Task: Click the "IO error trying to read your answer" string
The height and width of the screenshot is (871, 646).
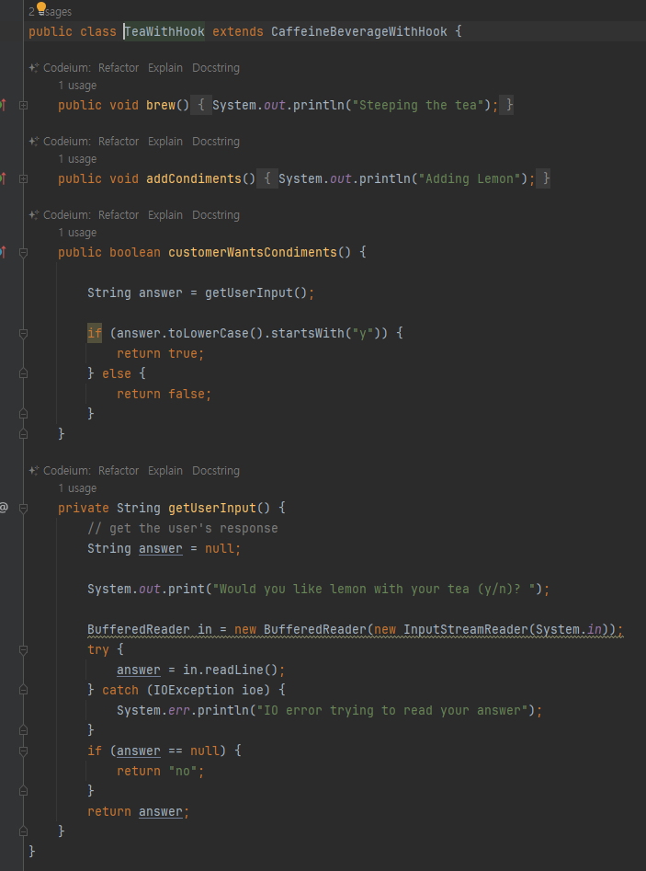Action: point(392,710)
